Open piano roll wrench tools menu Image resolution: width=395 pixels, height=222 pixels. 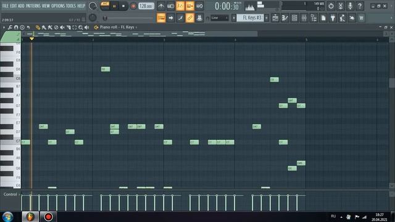click(x=10, y=27)
